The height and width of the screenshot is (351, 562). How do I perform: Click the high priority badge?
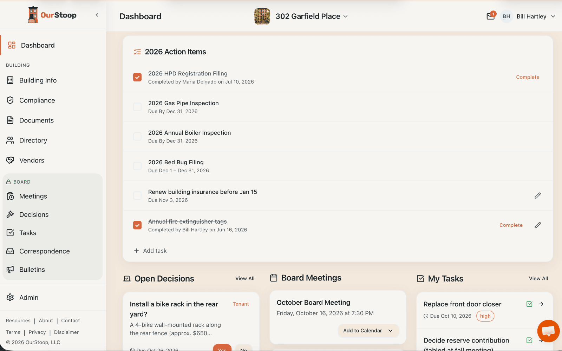485,316
